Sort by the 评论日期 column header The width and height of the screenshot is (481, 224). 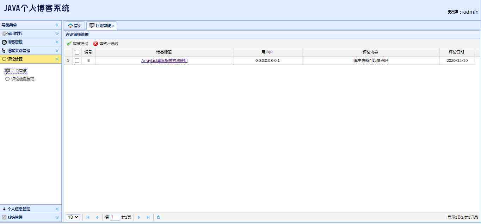tap(457, 52)
